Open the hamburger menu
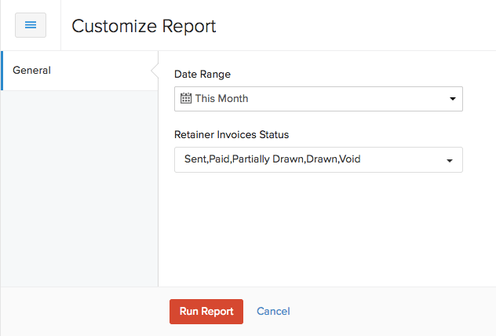 31,25
